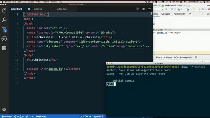Click index.html in the status bar
This screenshot has width=210, height=118.
click(41, 117)
